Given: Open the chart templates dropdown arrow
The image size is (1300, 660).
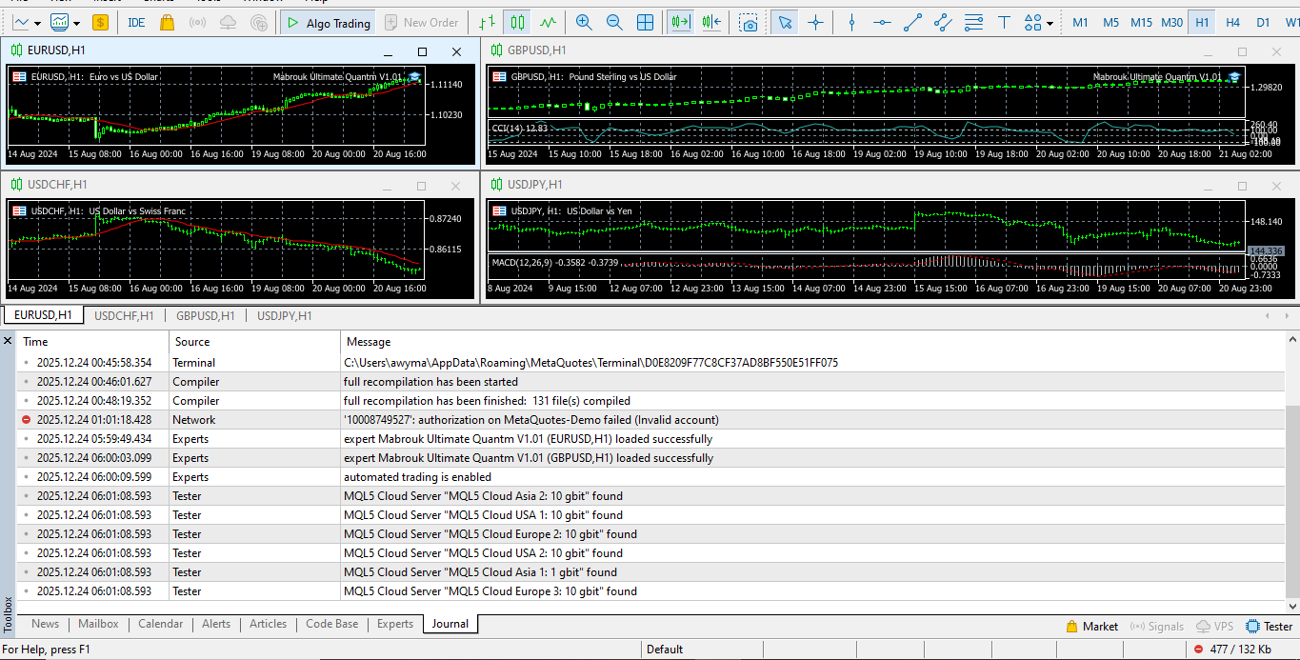Looking at the screenshot, I should click(77, 23).
